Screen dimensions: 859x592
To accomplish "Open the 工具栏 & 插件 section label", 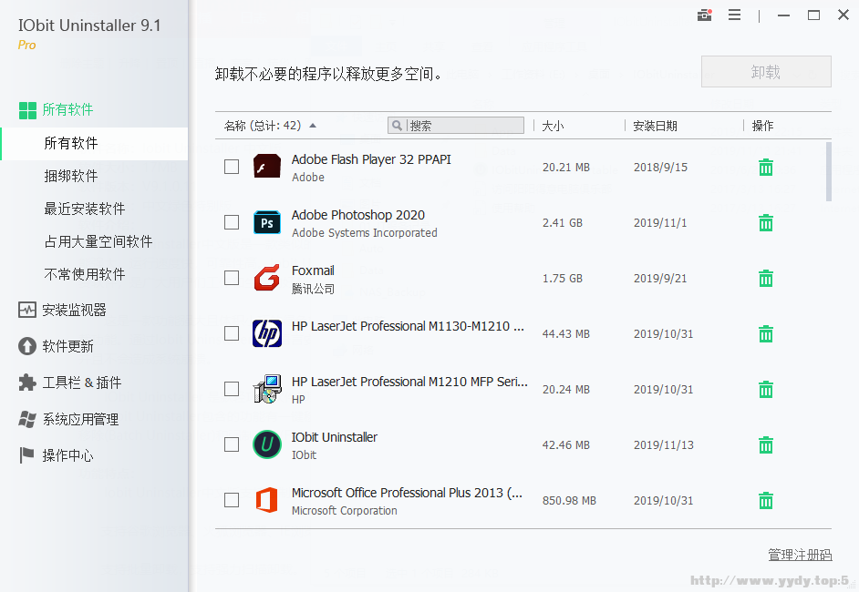I will coord(82,383).
